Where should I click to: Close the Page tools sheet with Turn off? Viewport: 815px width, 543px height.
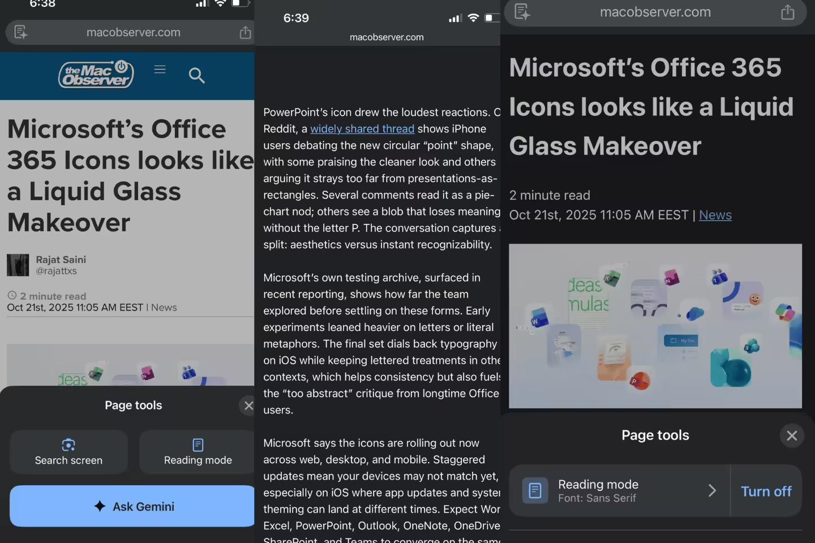[x=791, y=436]
